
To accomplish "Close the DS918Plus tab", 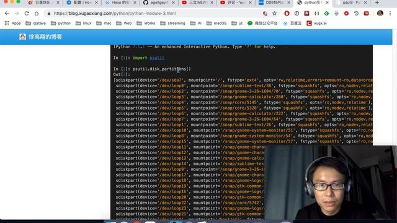I will click(x=288, y=2).
